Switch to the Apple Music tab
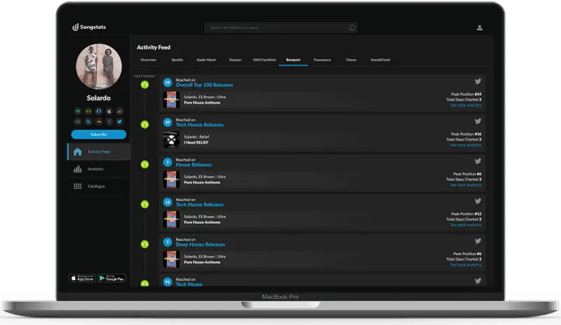The height and width of the screenshot is (325, 561). click(206, 60)
